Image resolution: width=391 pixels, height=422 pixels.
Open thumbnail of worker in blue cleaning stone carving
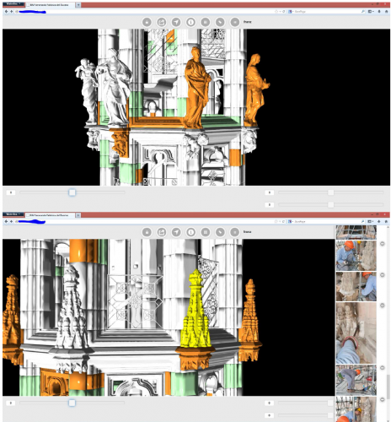tap(356, 287)
